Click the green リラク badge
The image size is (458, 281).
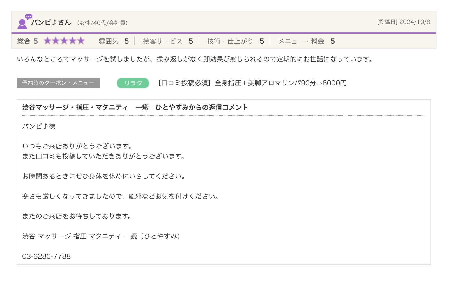133,83
